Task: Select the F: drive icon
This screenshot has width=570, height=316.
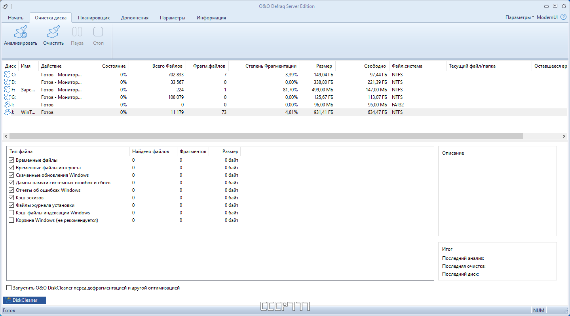Action: [8, 90]
